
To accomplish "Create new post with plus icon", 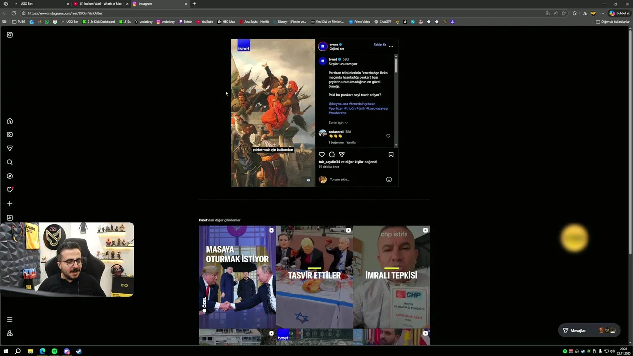I will click(x=10, y=204).
